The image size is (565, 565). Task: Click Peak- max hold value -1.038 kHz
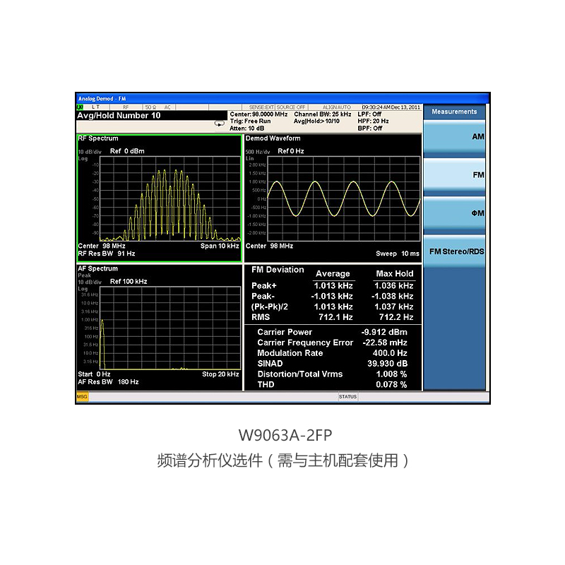393,296
